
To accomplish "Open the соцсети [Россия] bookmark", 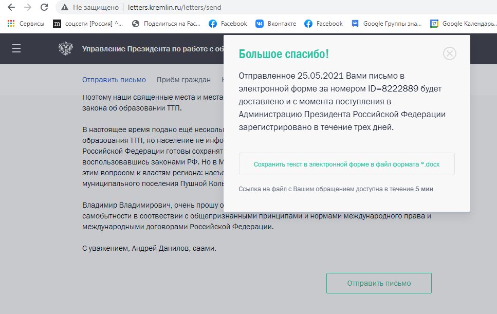I will point(88,24).
